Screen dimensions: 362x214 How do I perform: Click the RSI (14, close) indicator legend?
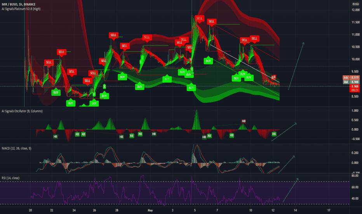coord(10,178)
